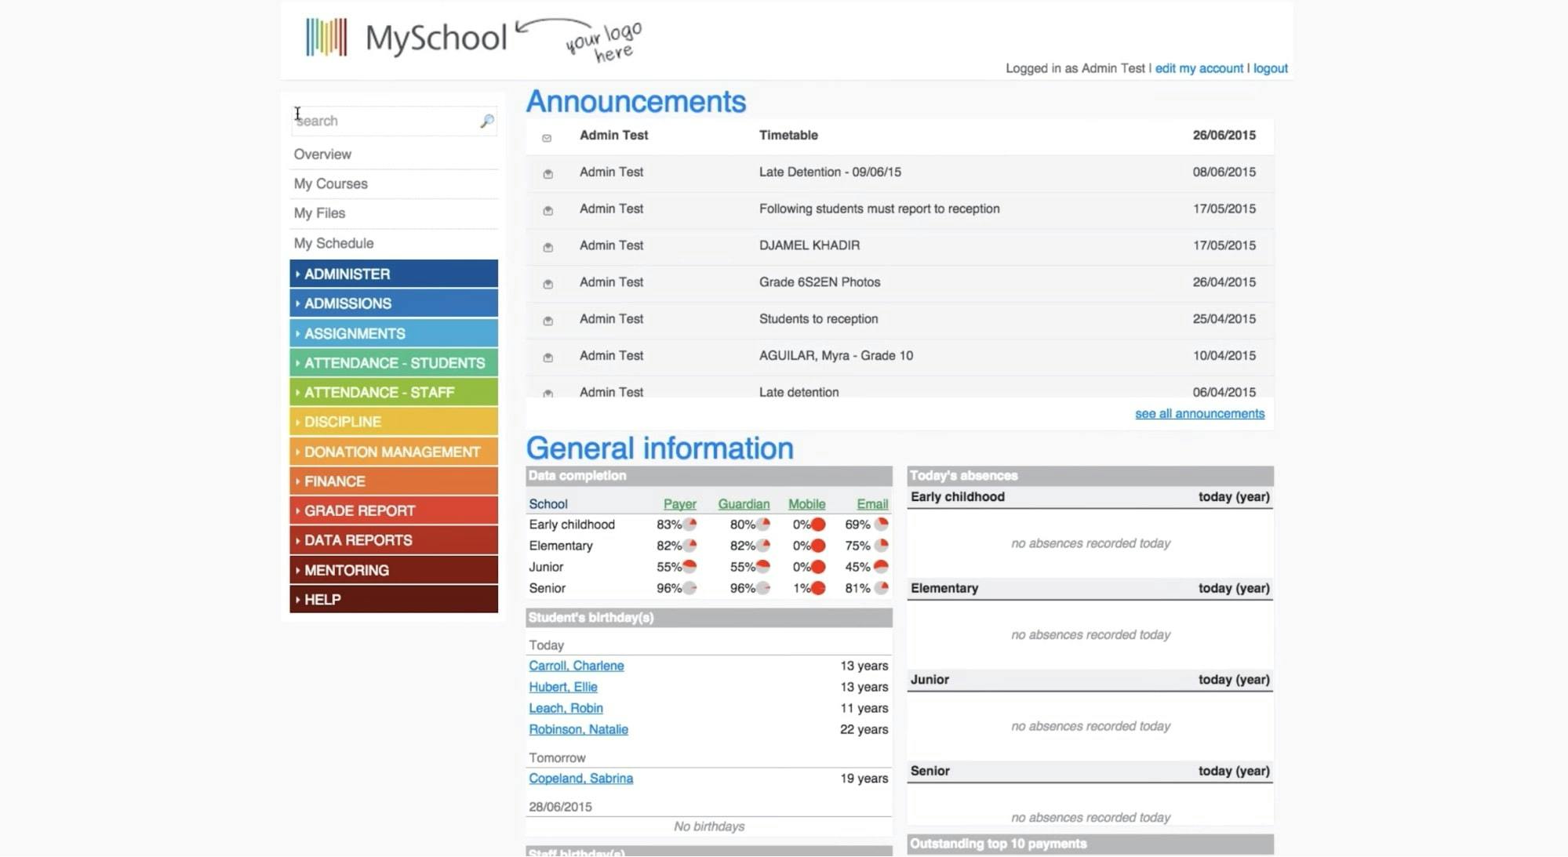Expand the FINANCE menu section
Image resolution: width=1568 pixels, height=857 pixels.
pyautogui.click(x=394, y=481)
